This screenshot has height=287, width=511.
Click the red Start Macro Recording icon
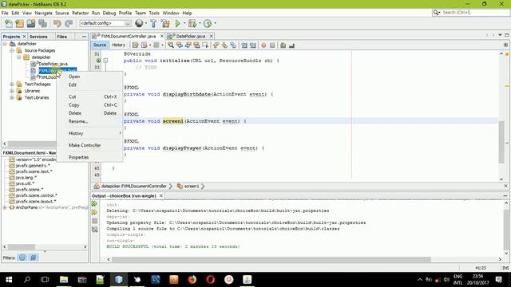coord(263,45)
